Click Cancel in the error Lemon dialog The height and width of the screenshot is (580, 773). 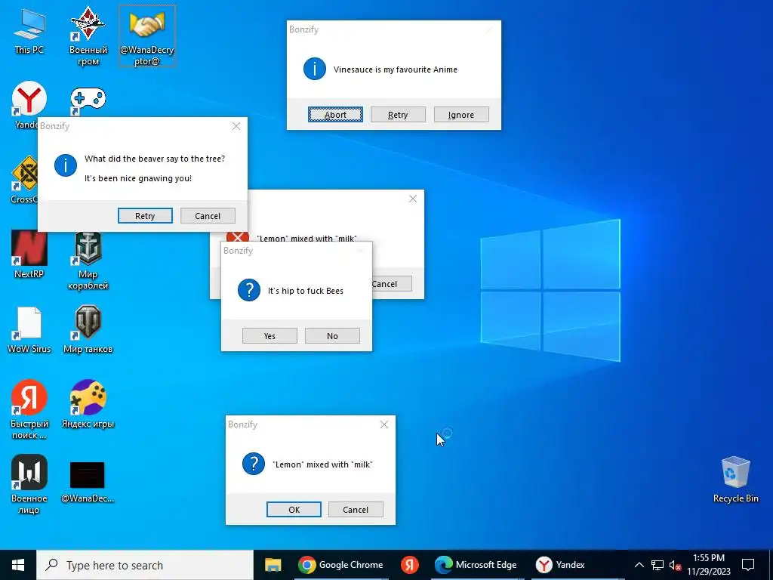pos(392,284)
